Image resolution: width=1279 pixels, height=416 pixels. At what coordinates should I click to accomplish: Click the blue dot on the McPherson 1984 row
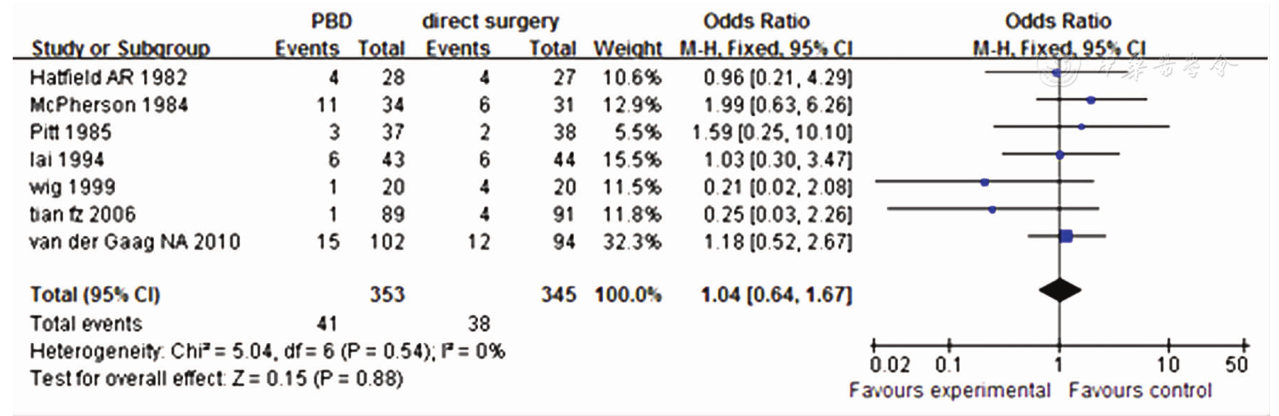(x=1091, y=100)
